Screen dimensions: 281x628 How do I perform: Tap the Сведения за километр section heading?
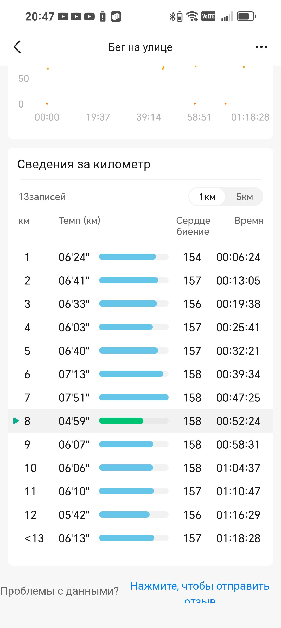point(84,164)
